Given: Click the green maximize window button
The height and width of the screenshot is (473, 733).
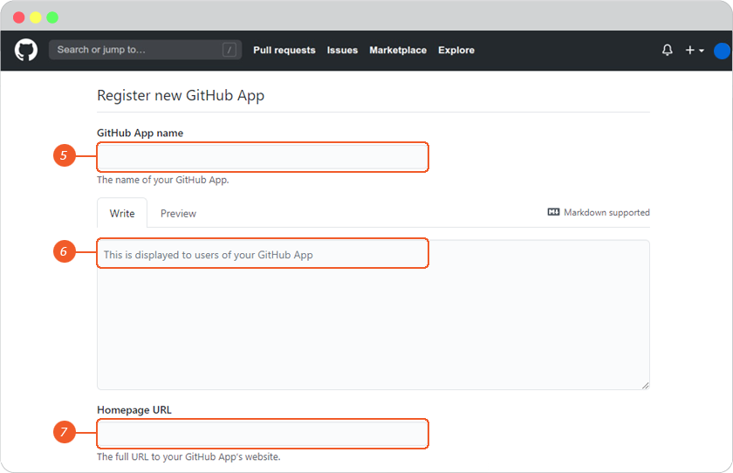Looking at the screenshot, I should click(52, 17).
